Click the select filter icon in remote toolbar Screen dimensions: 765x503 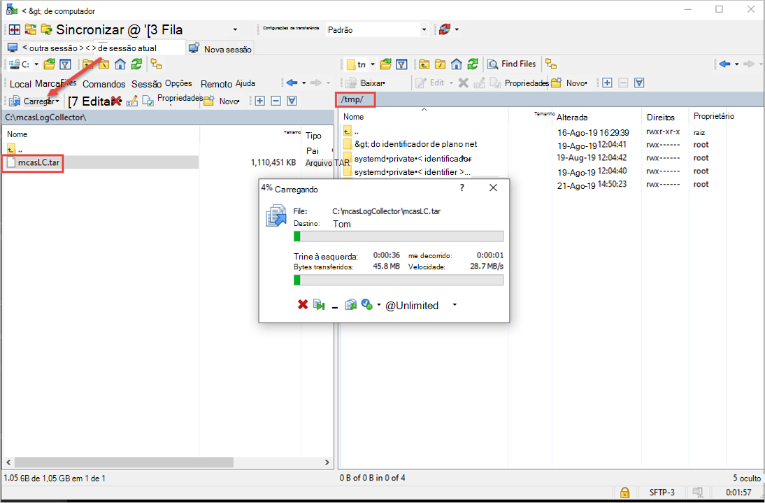(x=640, y=83)
